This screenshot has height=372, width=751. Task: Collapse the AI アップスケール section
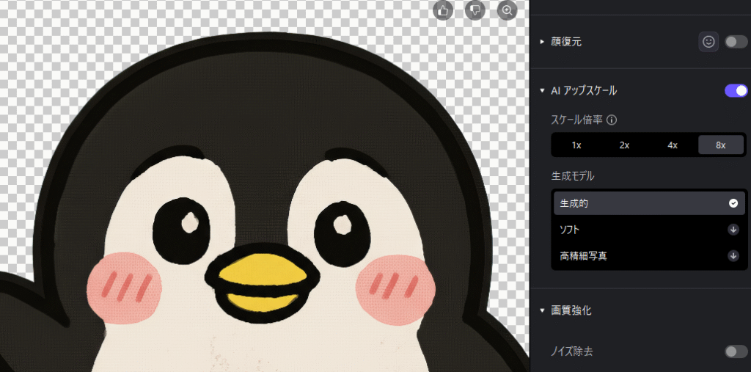click(543, 91)
